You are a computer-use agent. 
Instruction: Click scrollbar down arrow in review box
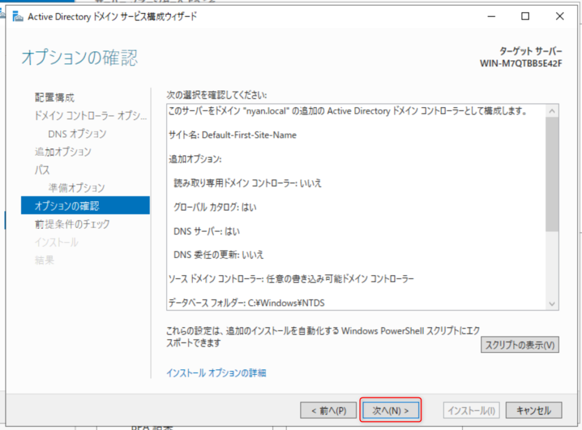[552, 304]
